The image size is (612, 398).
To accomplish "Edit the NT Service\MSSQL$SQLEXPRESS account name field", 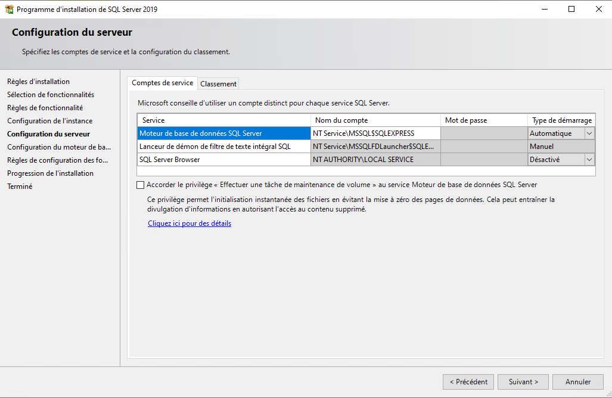I will (375, 133).
